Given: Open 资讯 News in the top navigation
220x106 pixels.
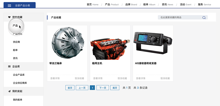Looking at the screenshot, I should tap(167, 5).
